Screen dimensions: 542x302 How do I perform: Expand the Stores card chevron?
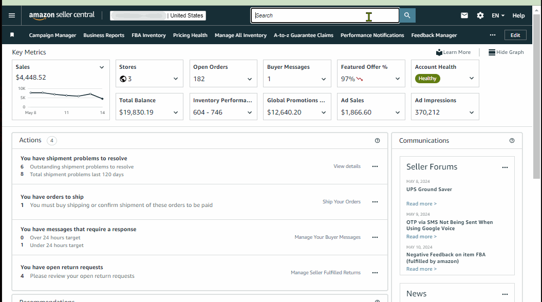coord(176,79)
